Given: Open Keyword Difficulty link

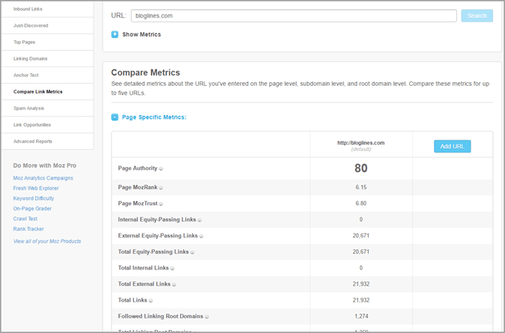Looking at the screenshot, I should click(34, 199).
